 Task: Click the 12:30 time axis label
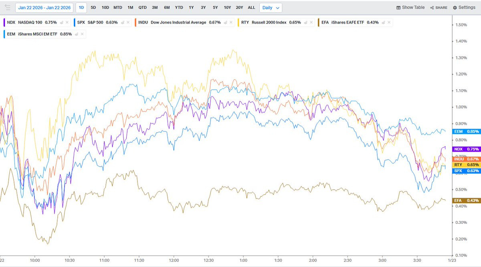tap(208, 259)
